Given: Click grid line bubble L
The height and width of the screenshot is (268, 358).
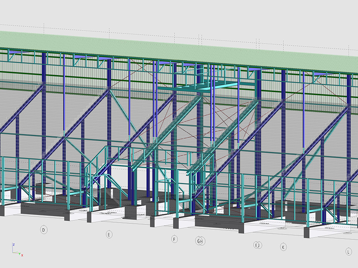Looking at the screenshot, I should pos(348,252).
